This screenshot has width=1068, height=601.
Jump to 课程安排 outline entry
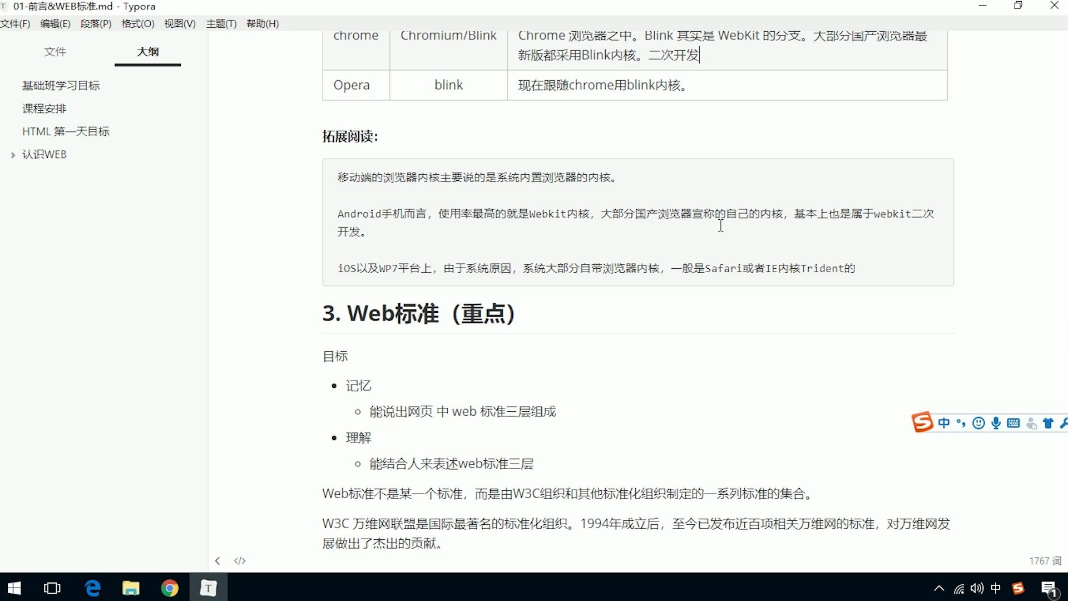pos(44,109)
